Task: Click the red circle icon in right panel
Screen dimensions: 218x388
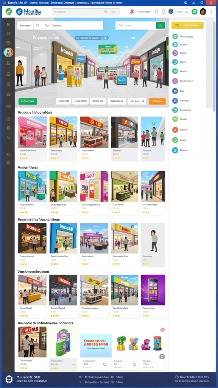Action: point(175,130)
